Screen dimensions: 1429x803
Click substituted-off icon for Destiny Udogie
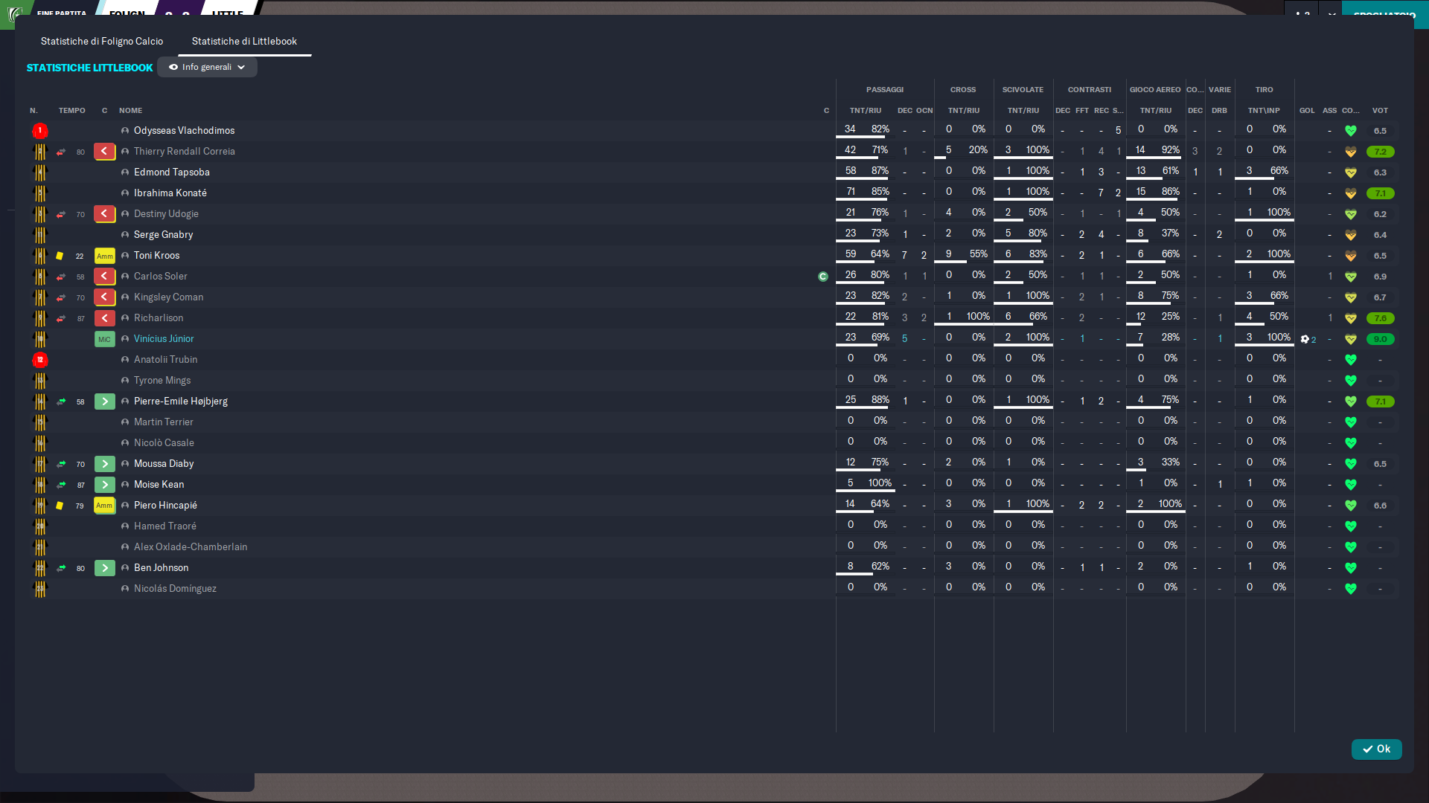(104, 213)
